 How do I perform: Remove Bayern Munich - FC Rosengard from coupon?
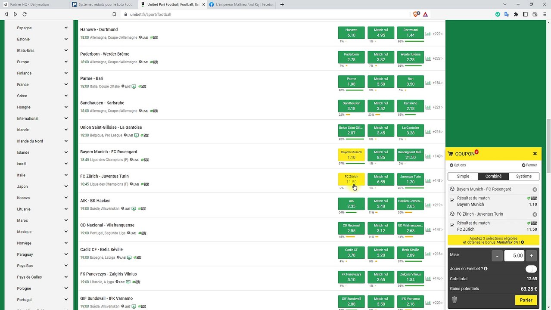point(535,189)
